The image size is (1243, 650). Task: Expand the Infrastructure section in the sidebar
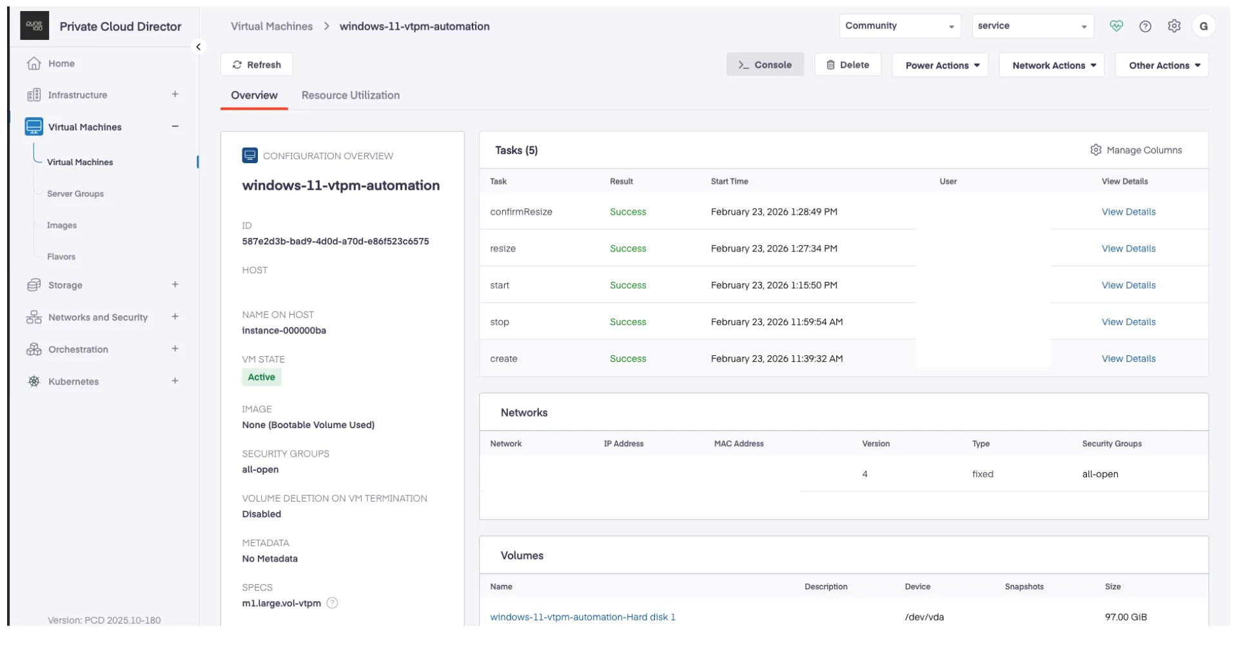click(x=175, y=94)
